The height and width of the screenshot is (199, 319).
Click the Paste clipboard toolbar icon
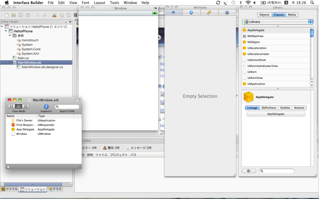[69, 15]
